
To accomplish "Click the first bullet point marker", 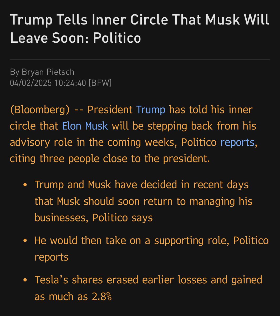I will click(x=25, y=185).
